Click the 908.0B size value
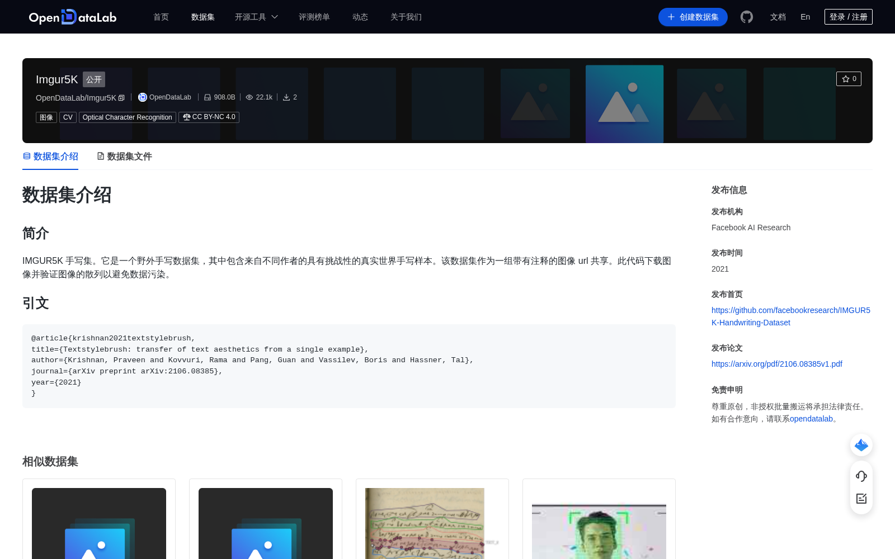 (224, 97)
